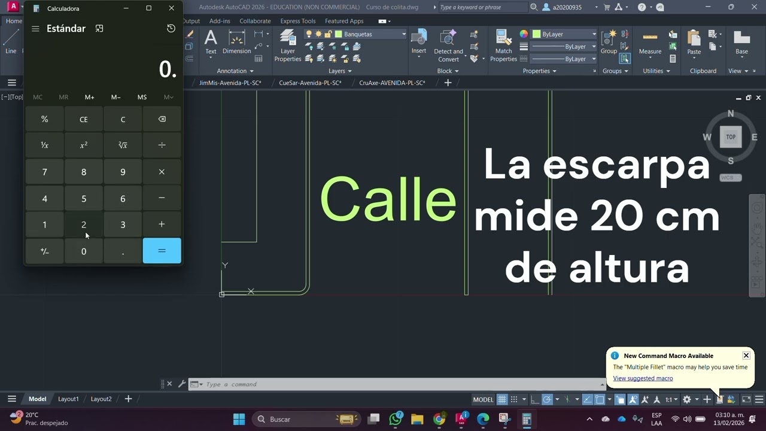Toggle Polar tracking in status bar
The image size is (766, 431).
(547, 399)
